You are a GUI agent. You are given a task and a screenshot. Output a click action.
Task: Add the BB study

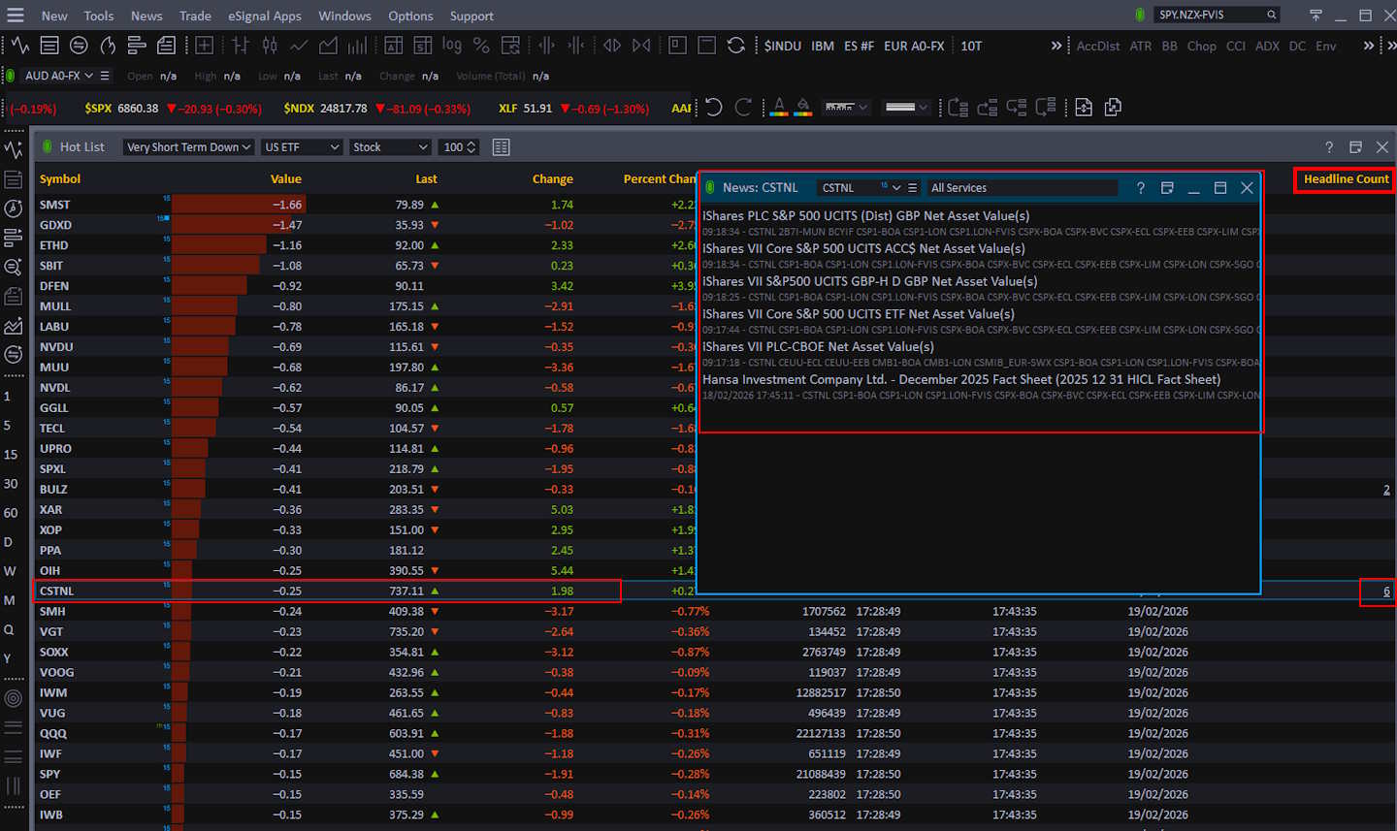point(1169,46)
